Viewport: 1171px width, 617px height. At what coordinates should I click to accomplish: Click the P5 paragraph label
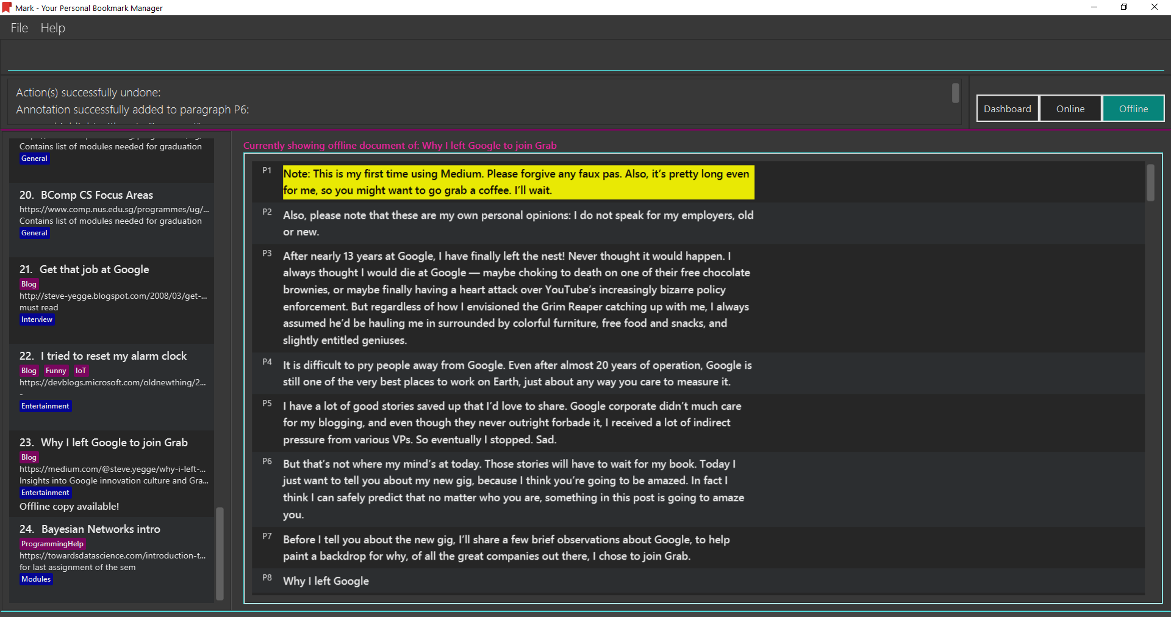click(267, 403)
